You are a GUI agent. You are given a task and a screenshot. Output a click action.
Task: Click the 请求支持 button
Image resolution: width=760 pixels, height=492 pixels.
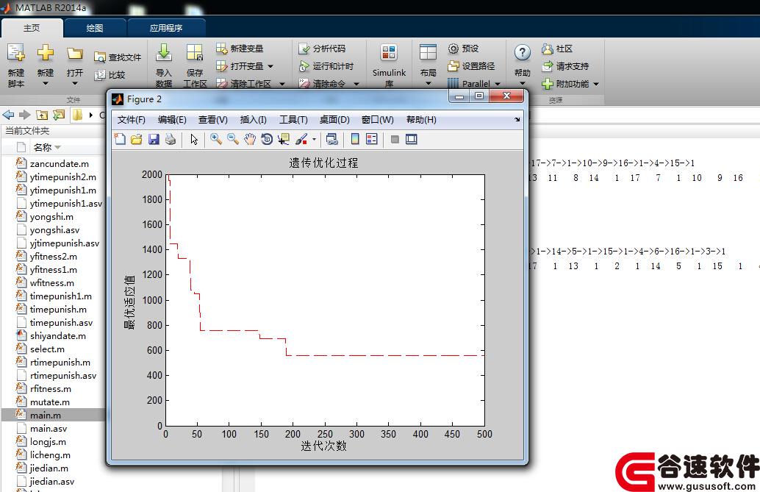565,66
